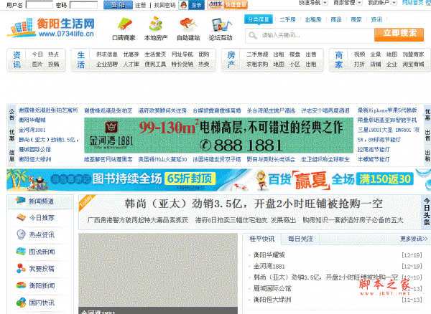Open 热点资讯 sidebar icon

pos(21,234)
